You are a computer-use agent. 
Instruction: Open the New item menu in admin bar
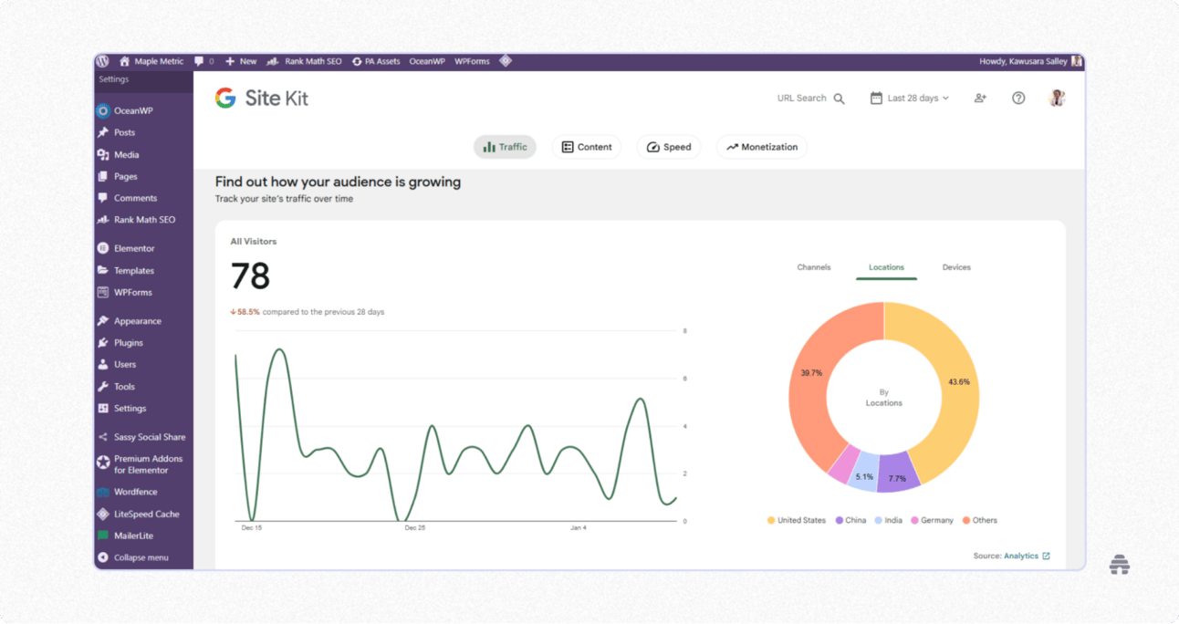(240, 61)
